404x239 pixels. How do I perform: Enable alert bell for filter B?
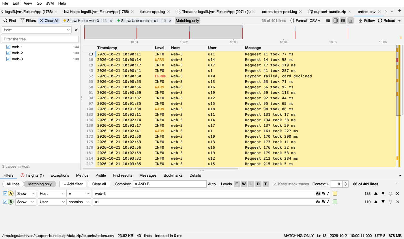pos(390,202)
